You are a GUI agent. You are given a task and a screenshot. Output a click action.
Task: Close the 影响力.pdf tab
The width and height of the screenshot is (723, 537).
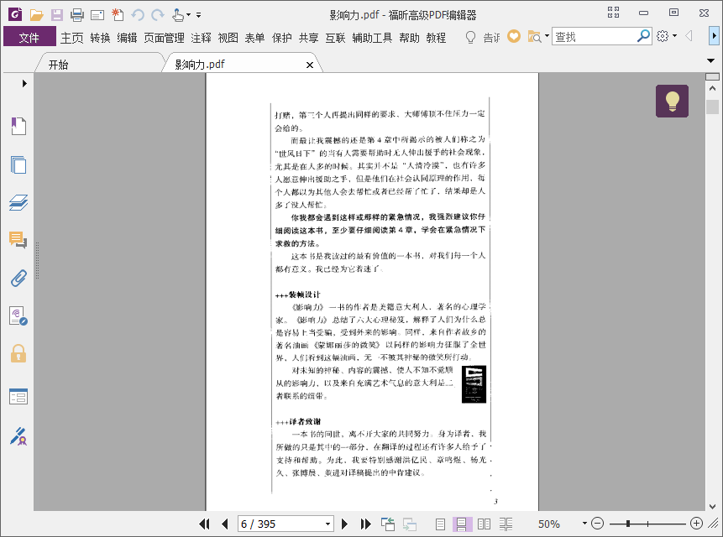[310, 65]
